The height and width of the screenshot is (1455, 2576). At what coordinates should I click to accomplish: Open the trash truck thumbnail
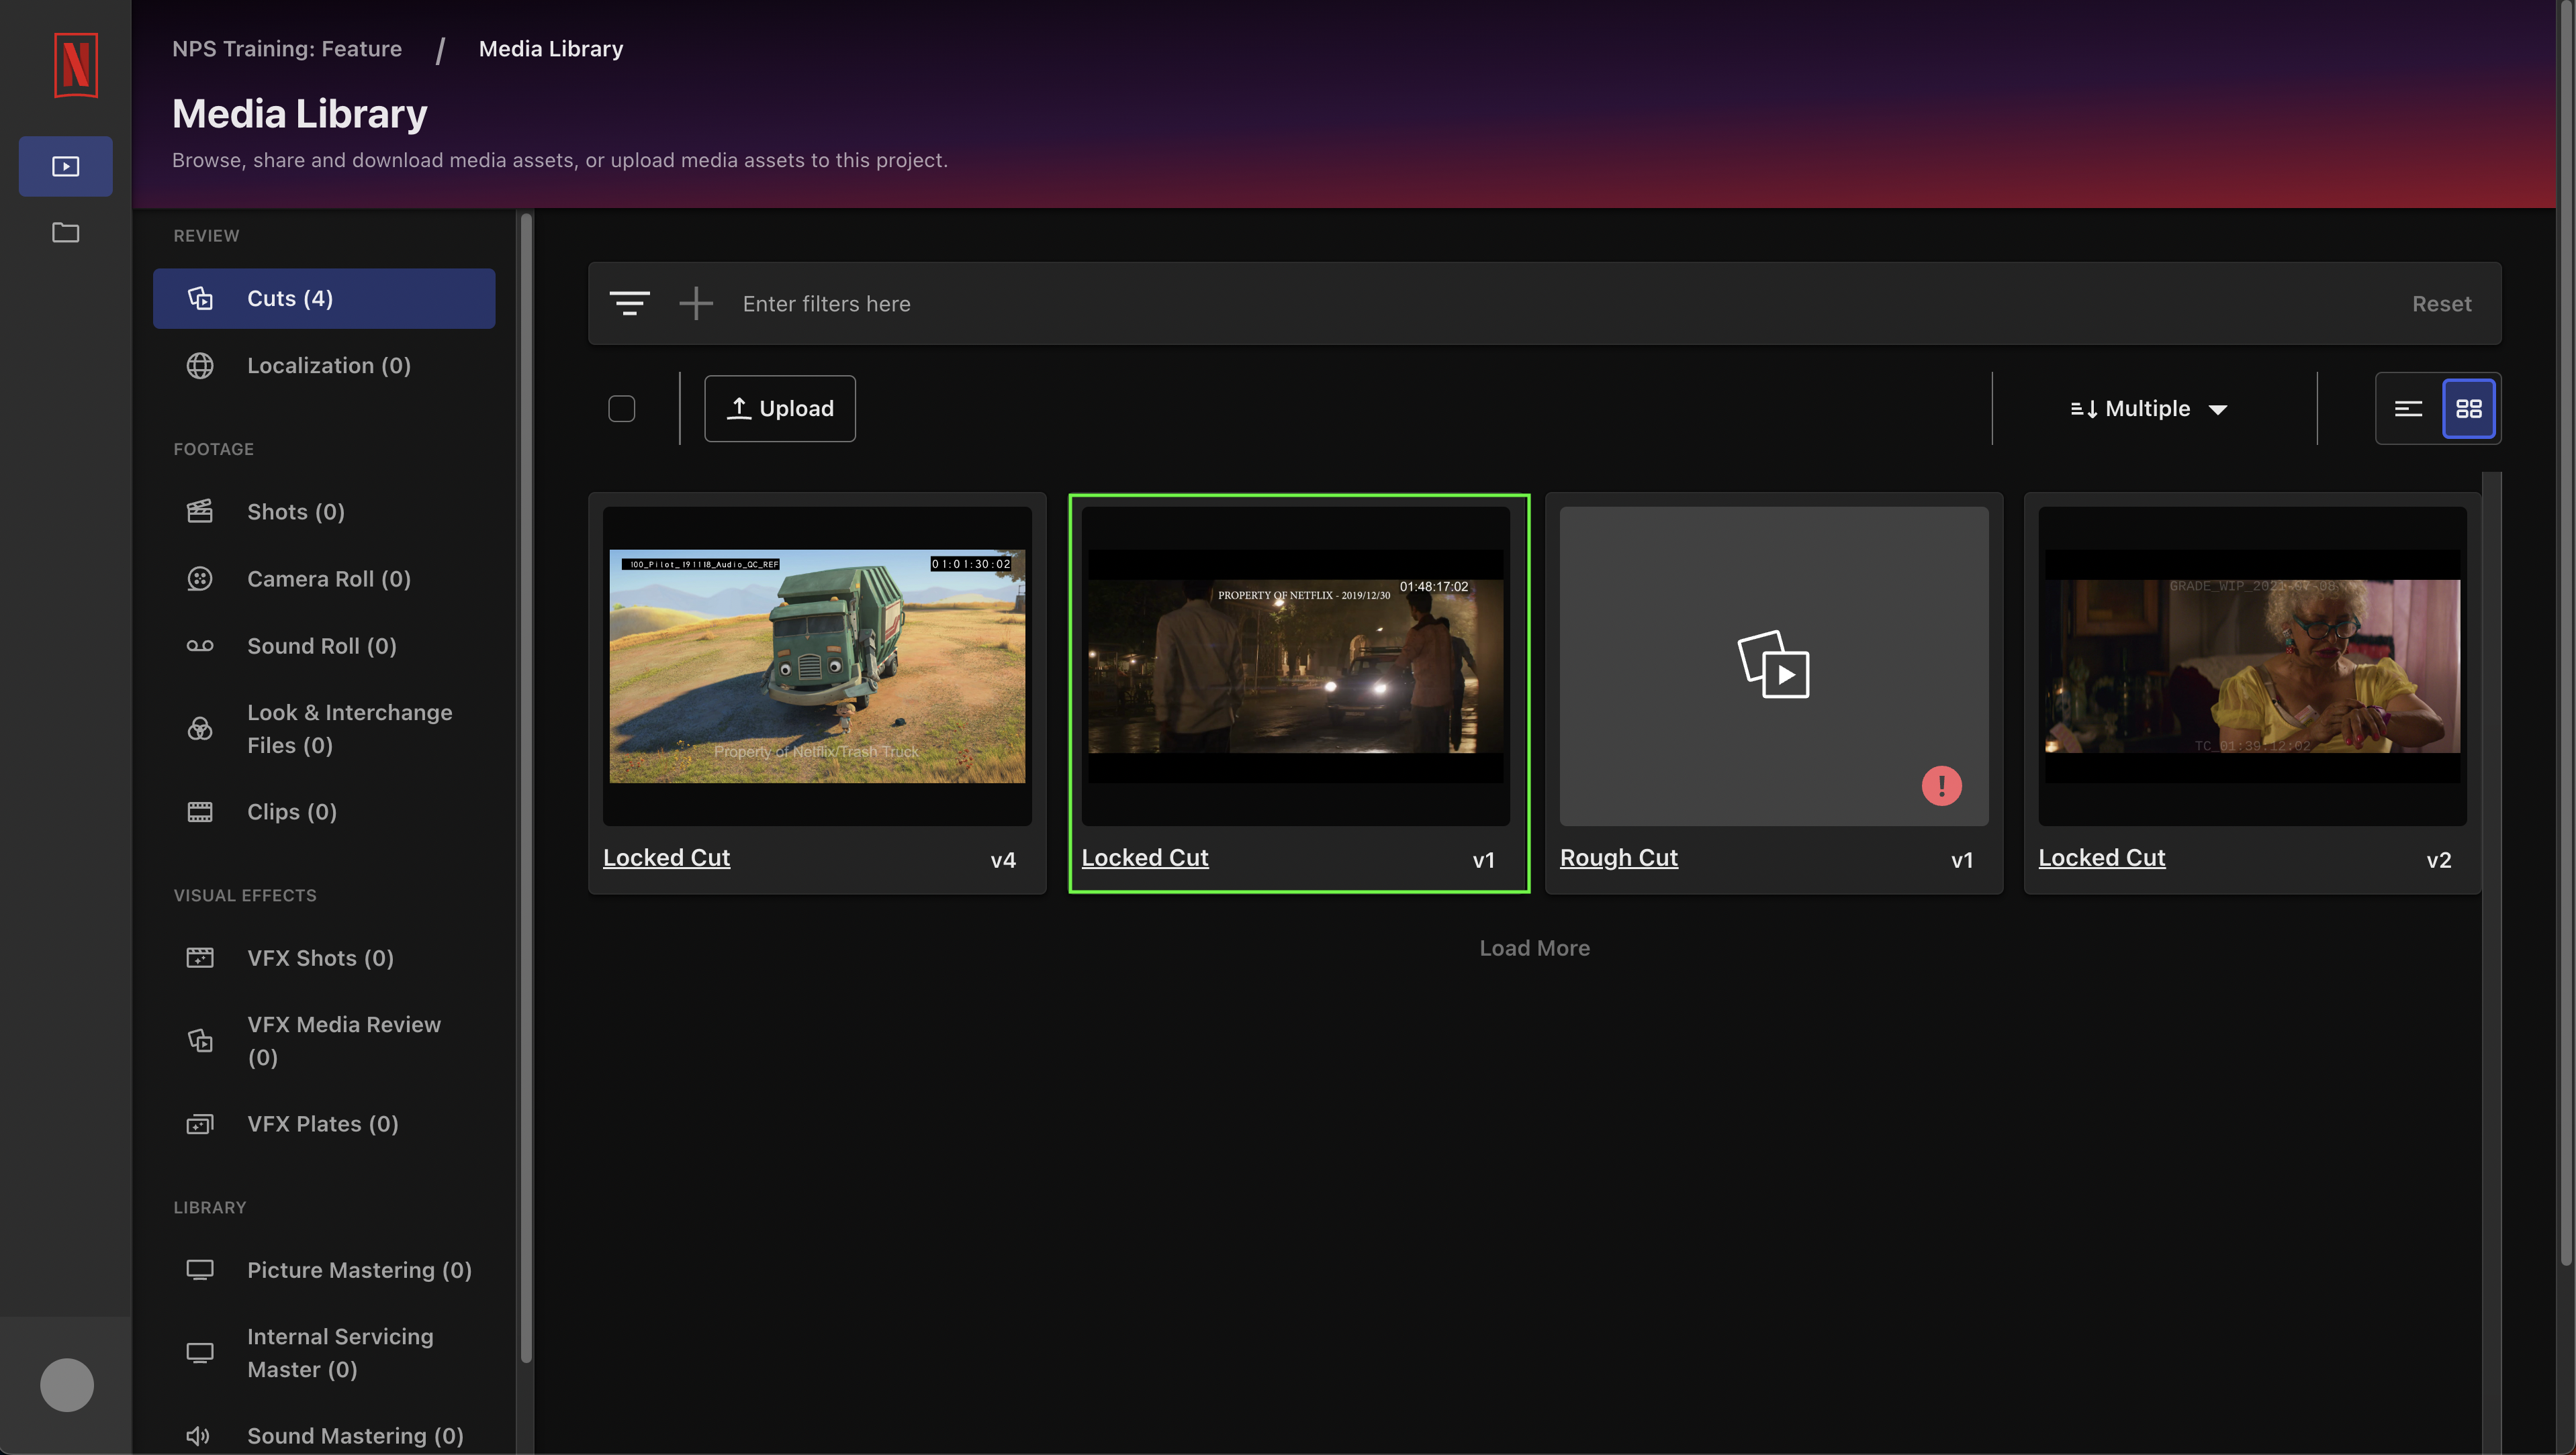pos(817,666)
